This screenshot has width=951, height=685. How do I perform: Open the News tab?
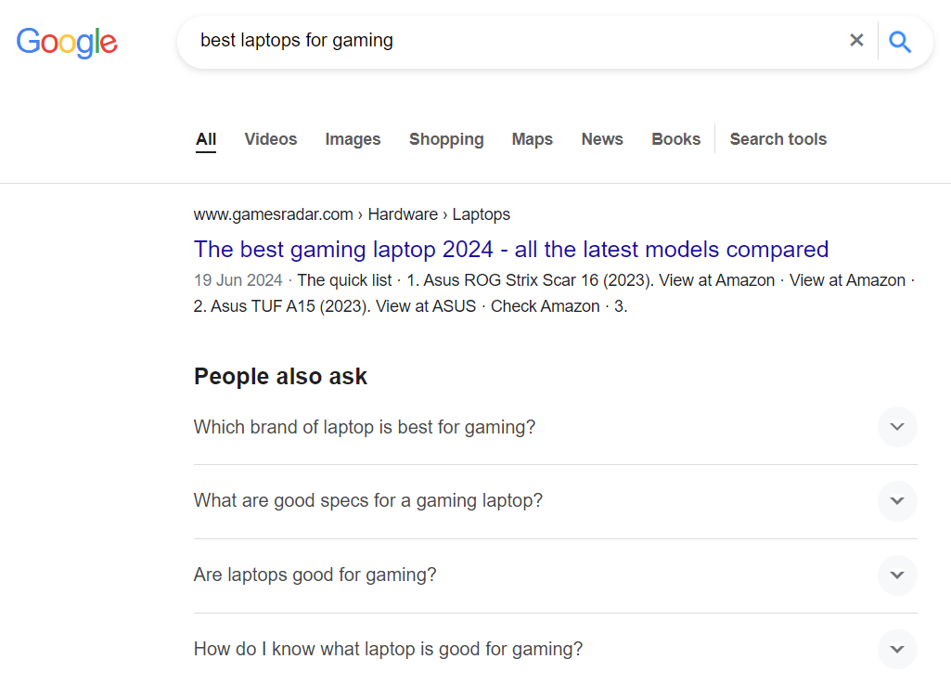[602, 139]
